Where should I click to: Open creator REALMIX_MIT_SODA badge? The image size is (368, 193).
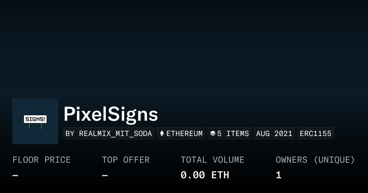click(109, 134)
